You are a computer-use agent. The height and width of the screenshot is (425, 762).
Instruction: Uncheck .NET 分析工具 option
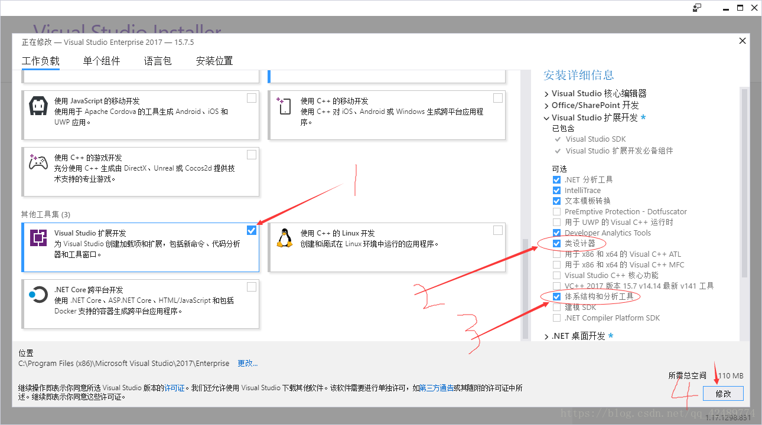click(x=556, y=179)
